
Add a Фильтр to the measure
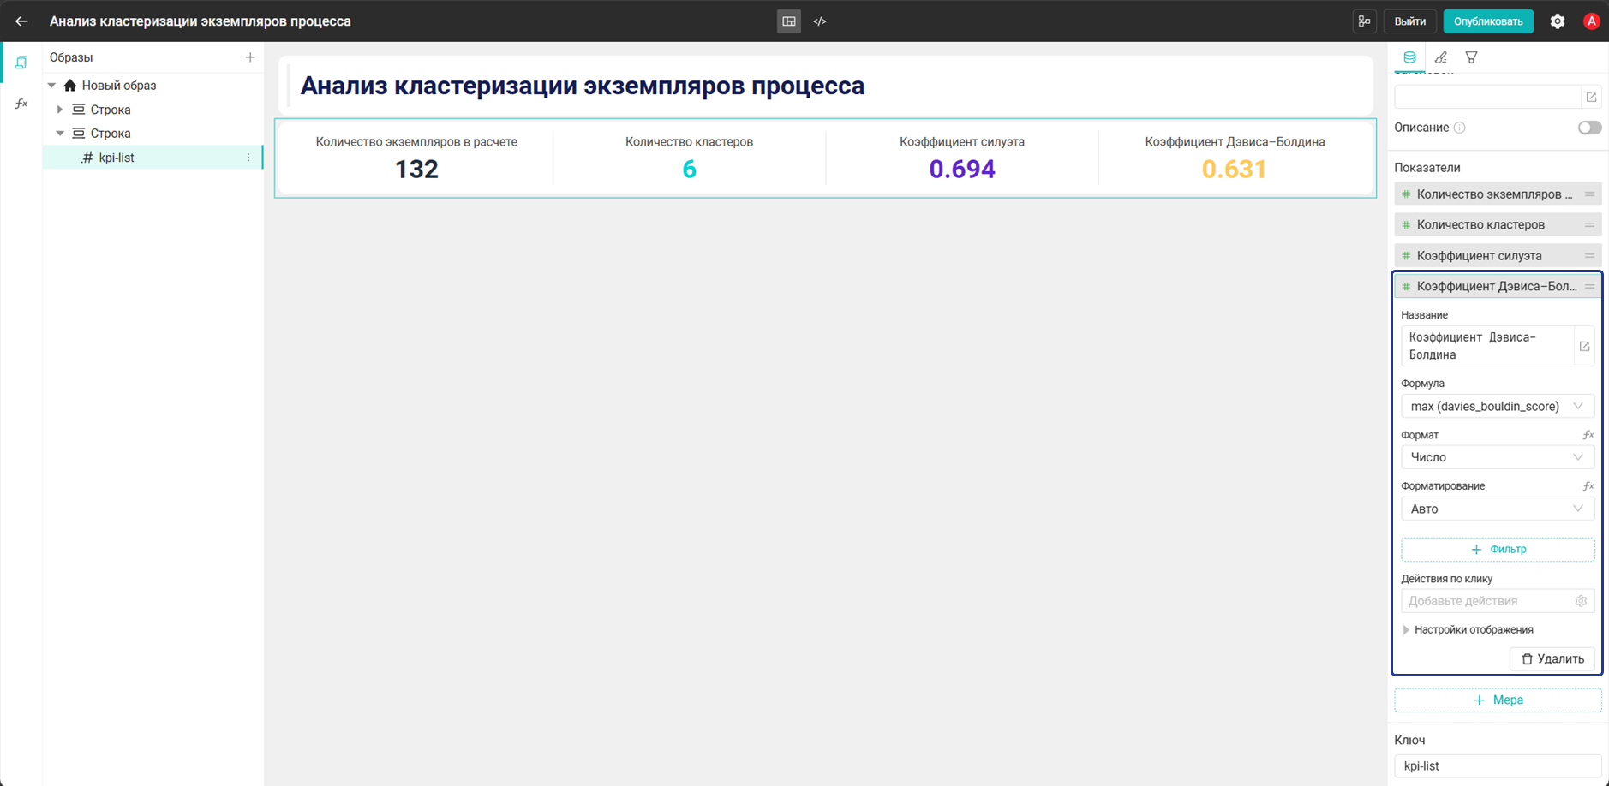pos(1498,550)
